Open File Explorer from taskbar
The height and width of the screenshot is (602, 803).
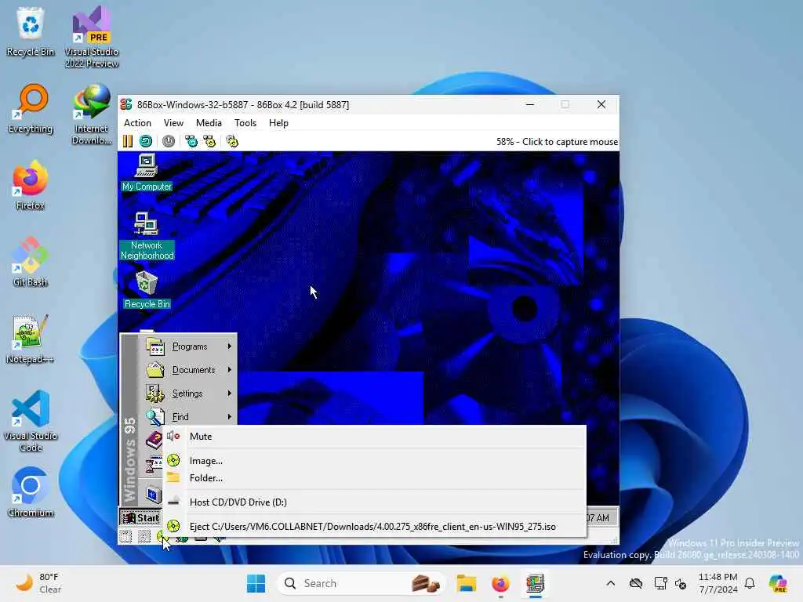pyautogui.click(x=466, y=583)
